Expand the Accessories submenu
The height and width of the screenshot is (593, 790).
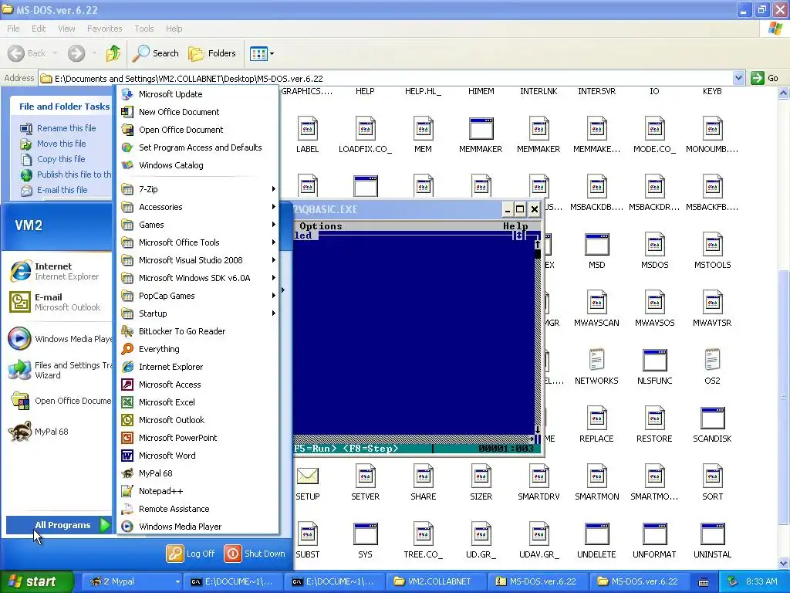tap(197, 207)
